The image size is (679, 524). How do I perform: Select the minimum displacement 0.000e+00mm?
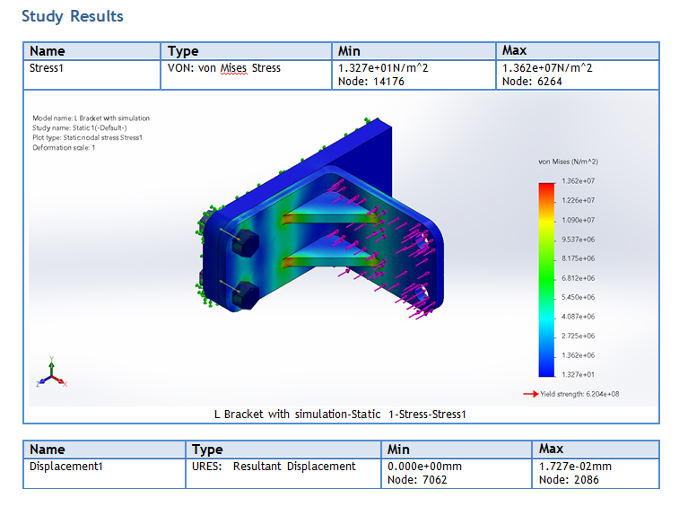[x=424, y=467]
